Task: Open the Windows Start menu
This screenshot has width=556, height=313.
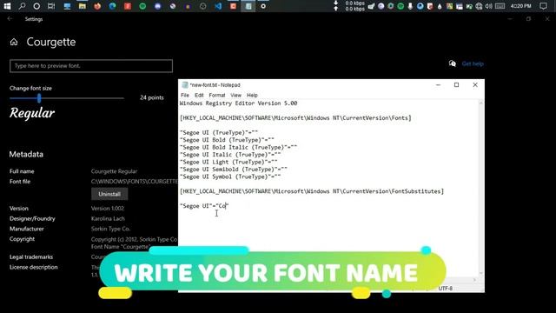Action: point(7,6)
